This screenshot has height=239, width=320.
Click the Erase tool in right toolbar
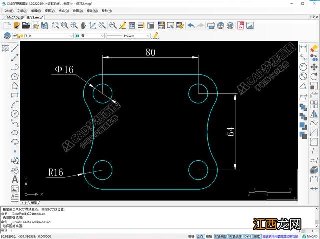coord(314,48)
